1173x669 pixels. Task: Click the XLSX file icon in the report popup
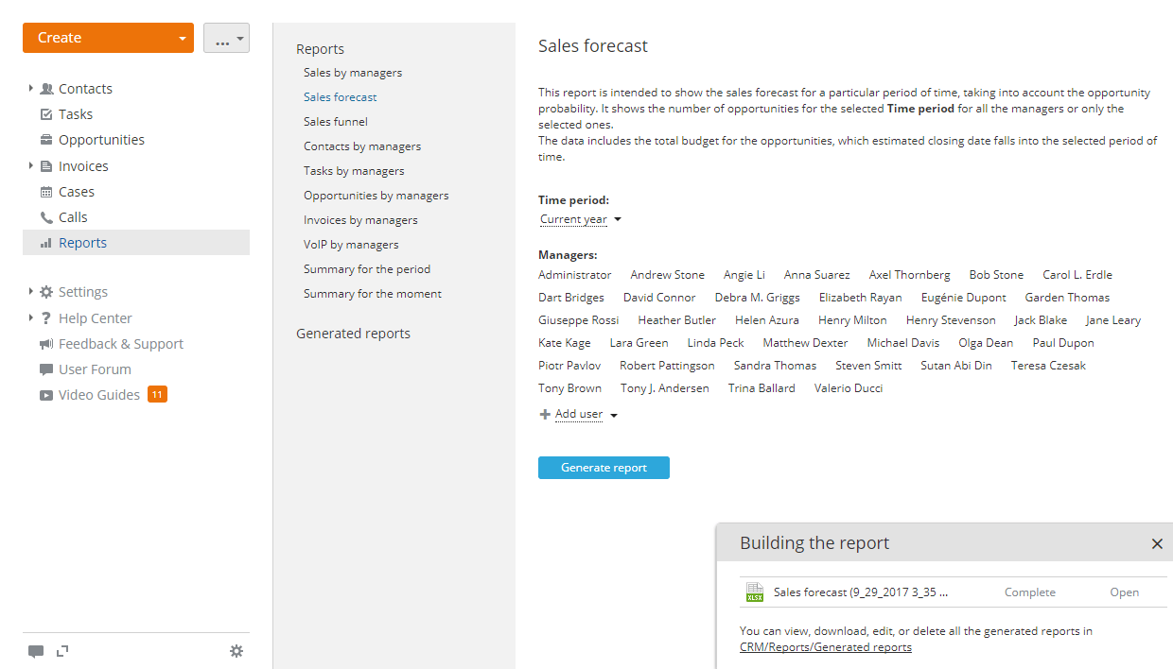[x=754, y=592]
